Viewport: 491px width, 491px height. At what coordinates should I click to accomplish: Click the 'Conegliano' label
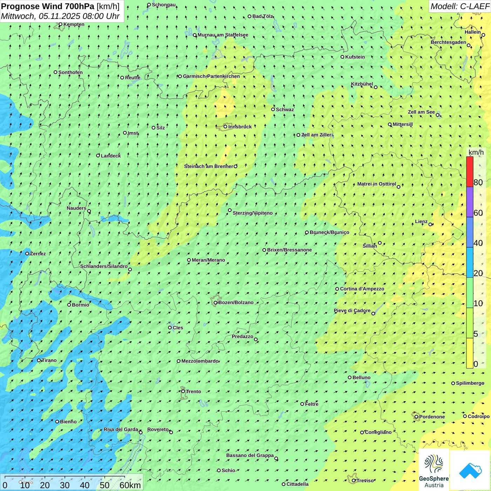pyautogui.click(x=378, y=432)
